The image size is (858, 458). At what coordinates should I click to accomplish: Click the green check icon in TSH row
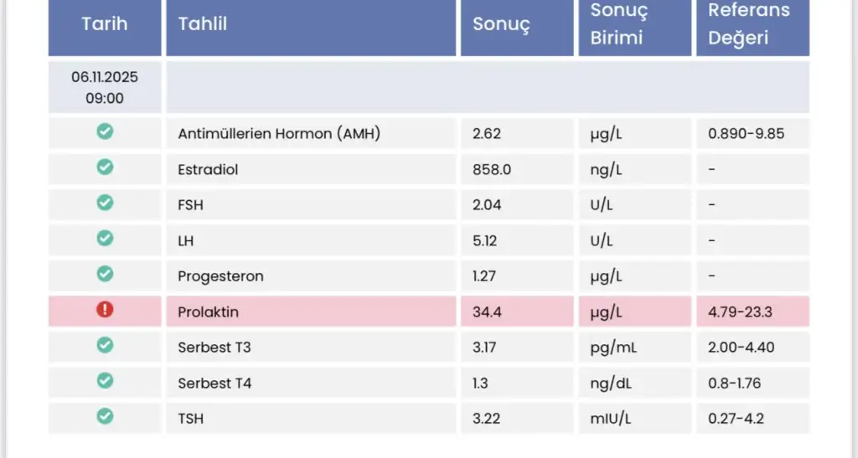point(105,416)
